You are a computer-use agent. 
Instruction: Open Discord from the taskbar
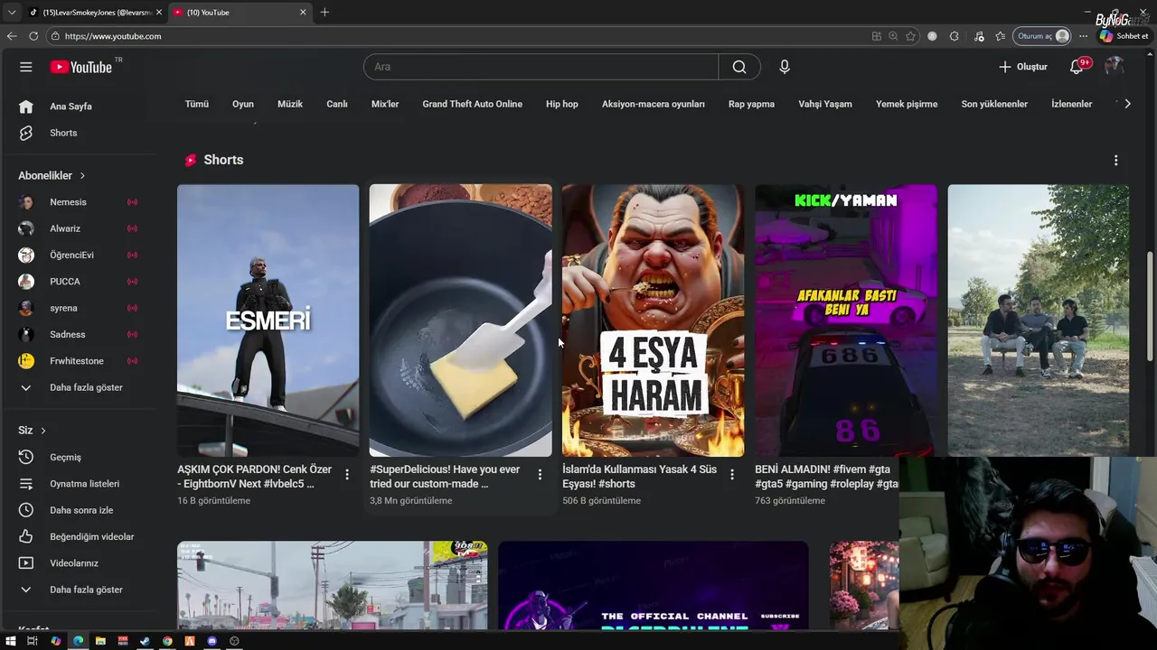[212, 641]
